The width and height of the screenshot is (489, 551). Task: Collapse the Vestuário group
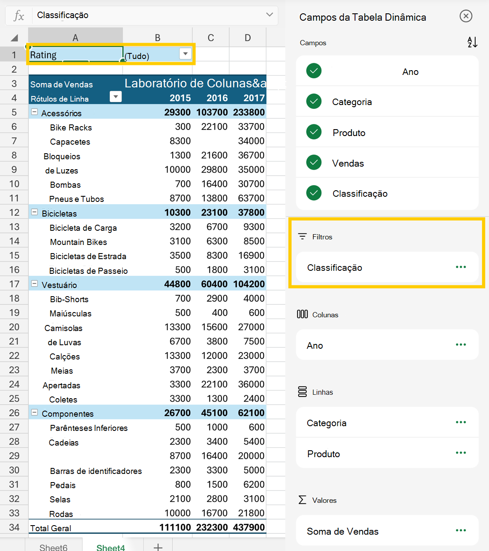(x=34, y=284)
